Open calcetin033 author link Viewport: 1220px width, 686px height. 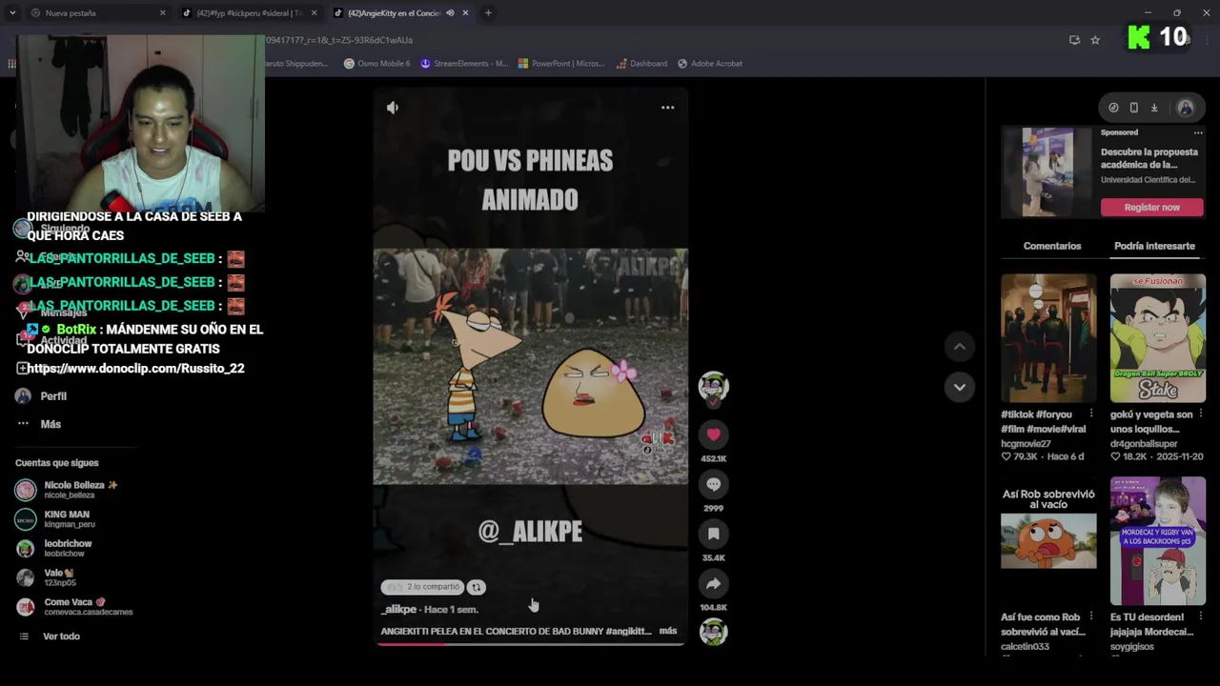pos(1025,647)
